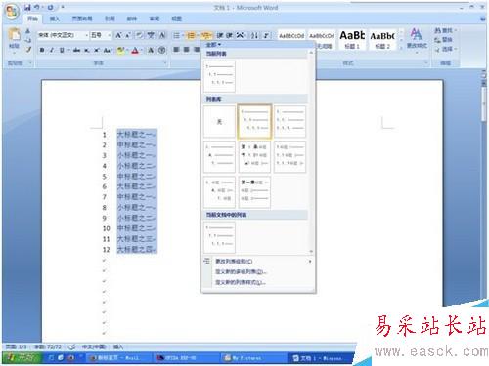Switch to the Insert ribbon tab
The height and width of the screenshot is (366, 489).
[55, 19]
